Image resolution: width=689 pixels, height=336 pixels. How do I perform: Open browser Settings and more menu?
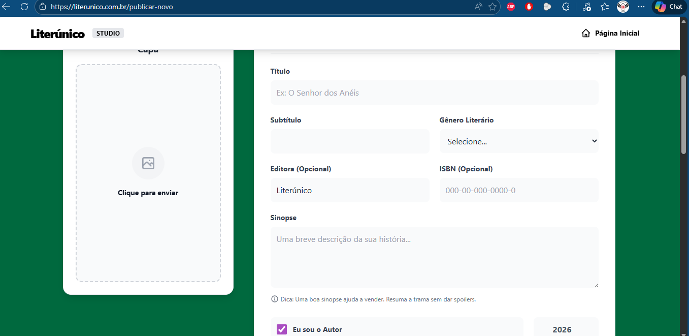coord(641,7)
